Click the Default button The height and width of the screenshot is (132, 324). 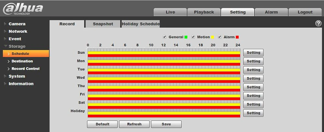[x=102, y=124]
